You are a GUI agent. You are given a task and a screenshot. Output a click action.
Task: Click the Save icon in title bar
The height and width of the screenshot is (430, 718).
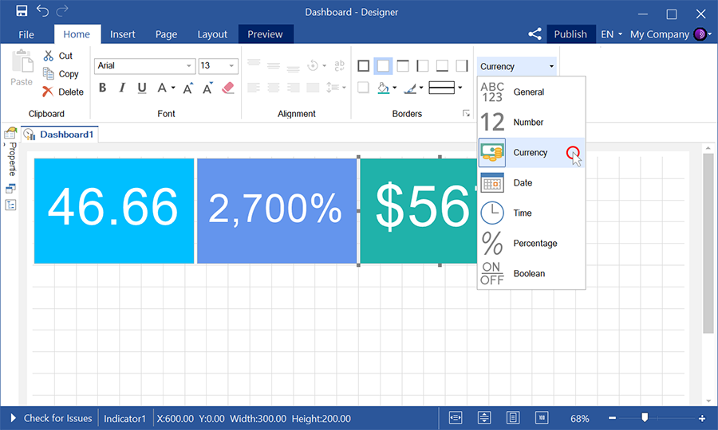click(x=22, y=12)
